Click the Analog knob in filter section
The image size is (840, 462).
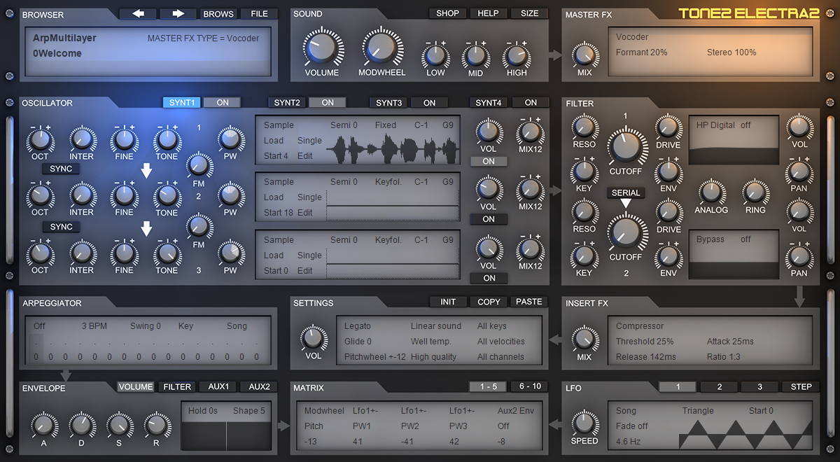(x=710, y=192)
